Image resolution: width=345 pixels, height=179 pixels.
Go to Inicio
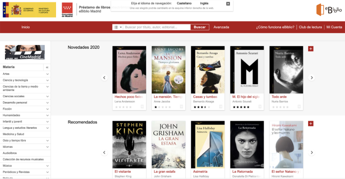25,27
